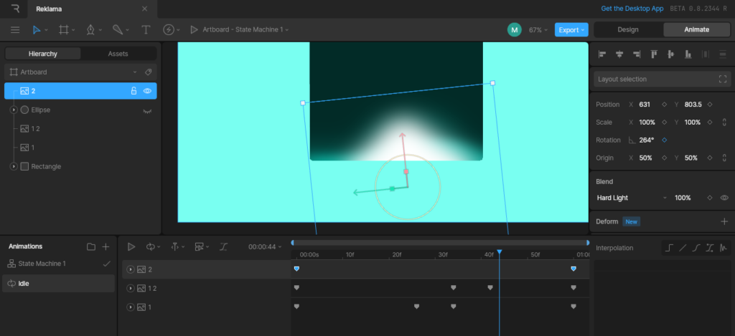
Task: Expand track 2 in the timeline
Action: click(131, 269)
